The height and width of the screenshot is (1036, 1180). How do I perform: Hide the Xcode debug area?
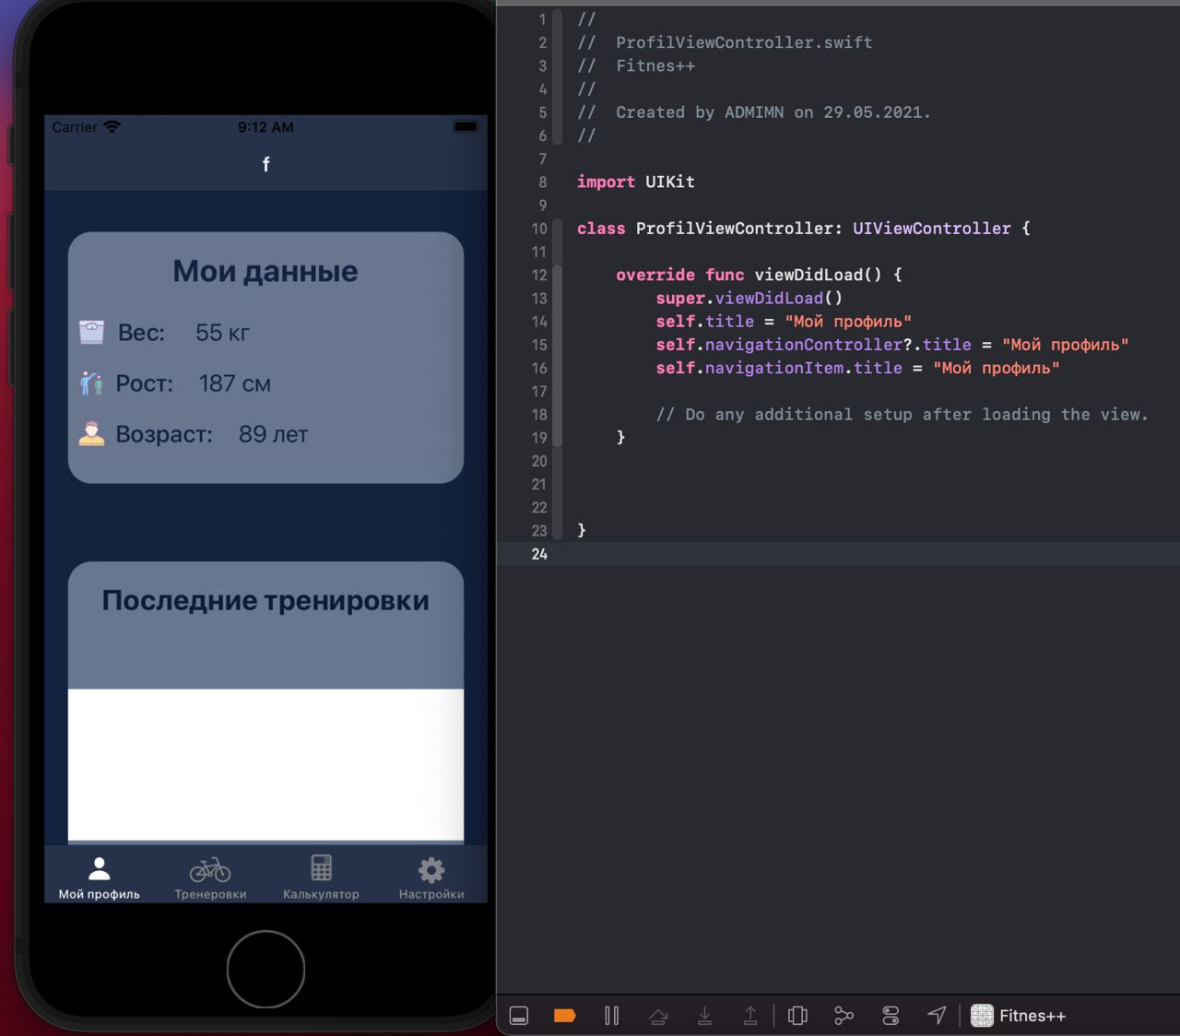(x=519, y=1016)
